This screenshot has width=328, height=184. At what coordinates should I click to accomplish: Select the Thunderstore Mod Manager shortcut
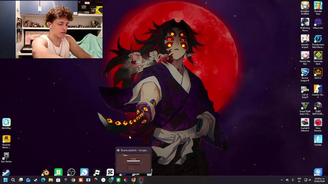(318, 41)
